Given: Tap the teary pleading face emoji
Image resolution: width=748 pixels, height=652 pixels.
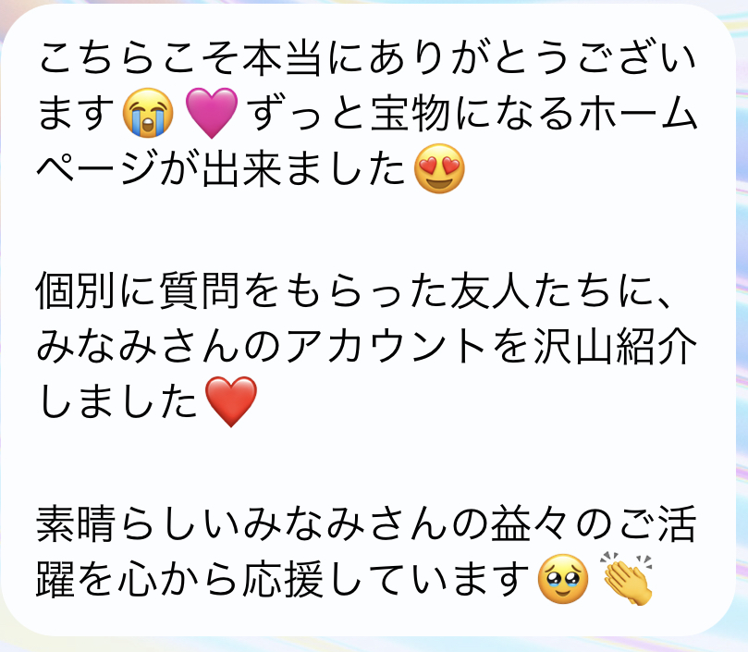Looking at the screenshot, I should click(x=563, y=579).
